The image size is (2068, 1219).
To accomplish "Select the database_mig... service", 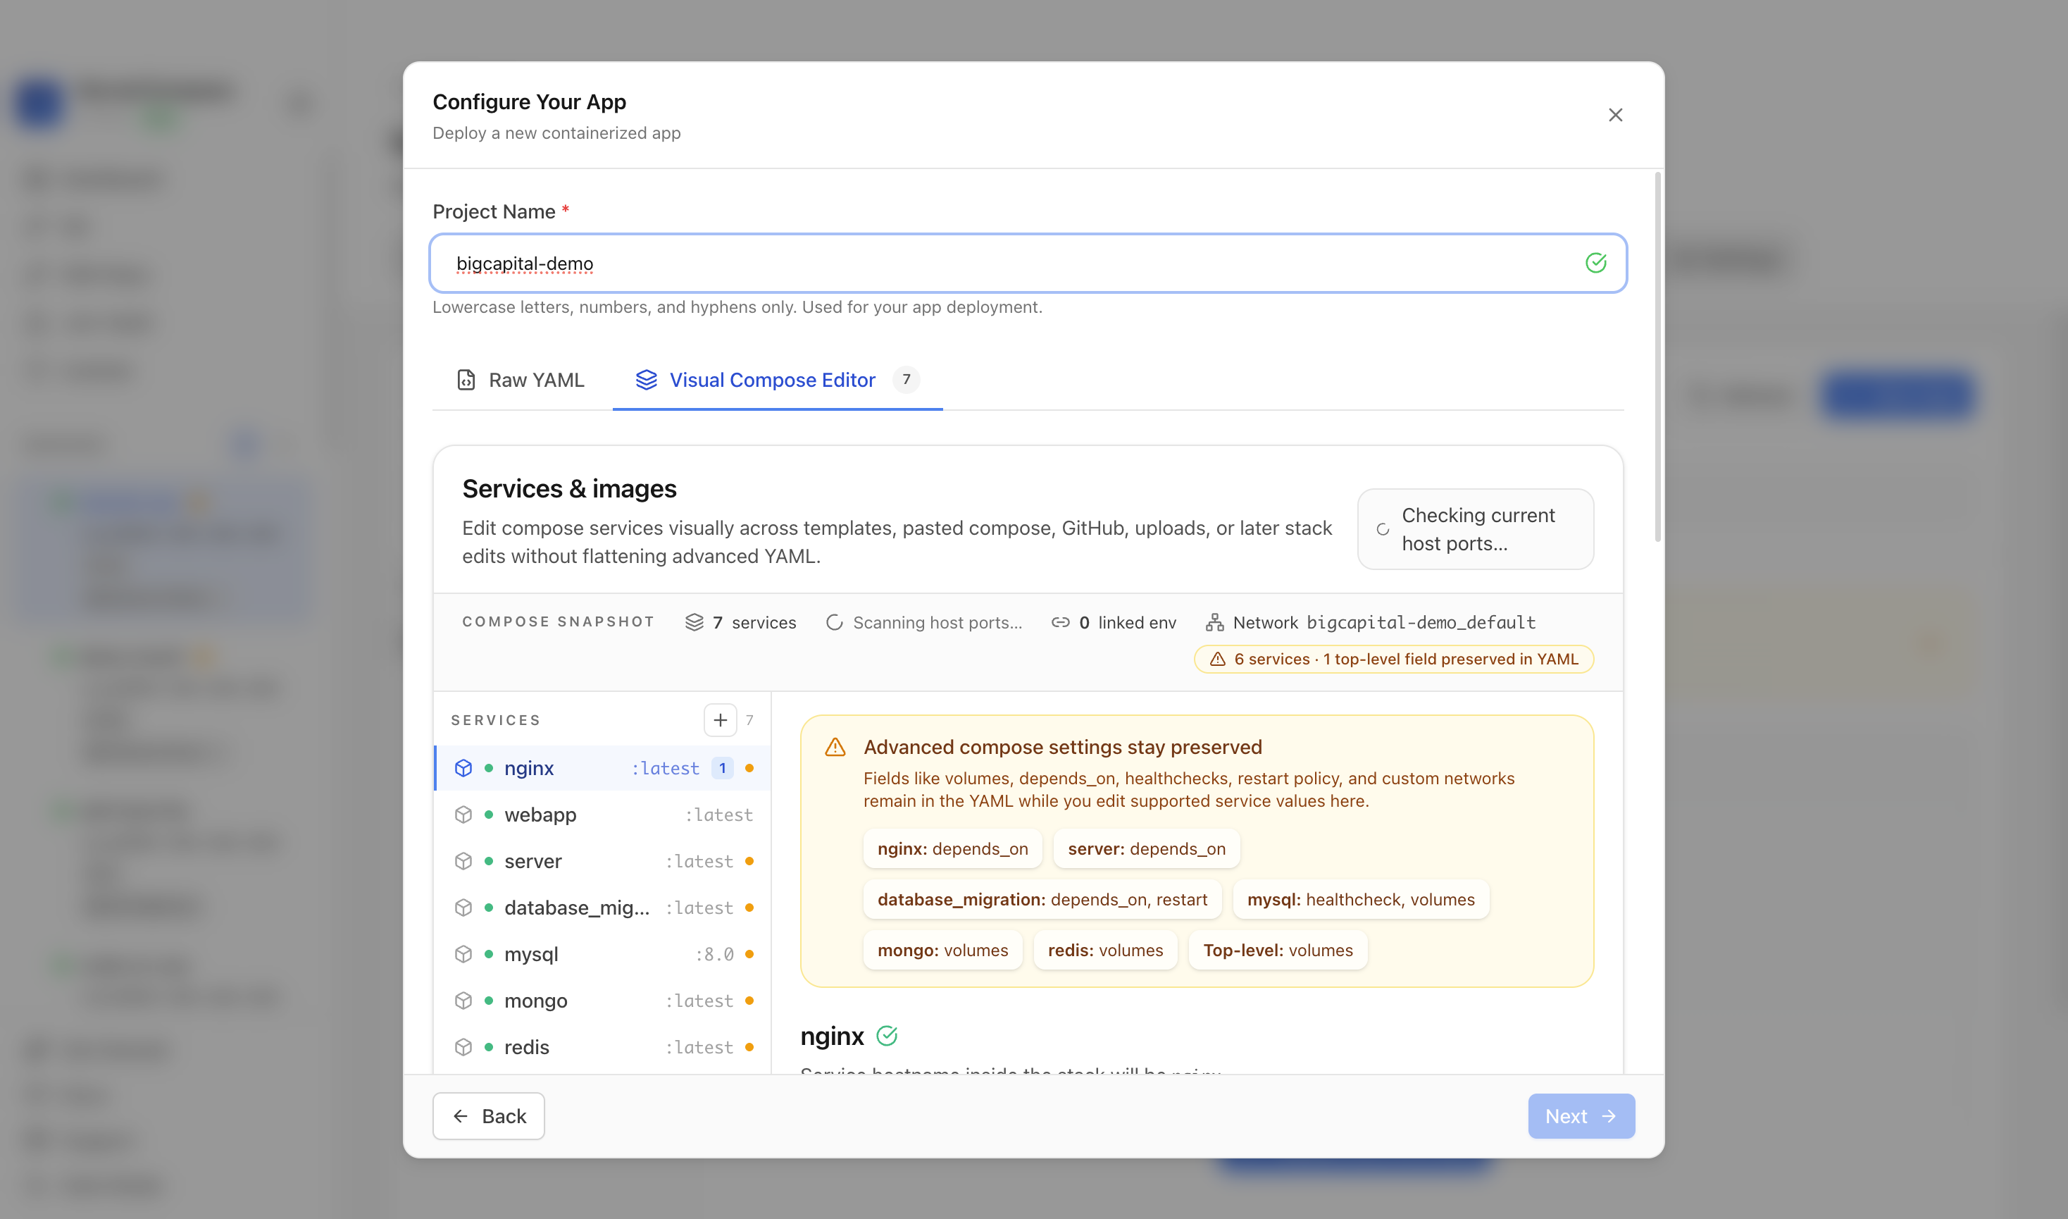I will click(x=602, y=908).
